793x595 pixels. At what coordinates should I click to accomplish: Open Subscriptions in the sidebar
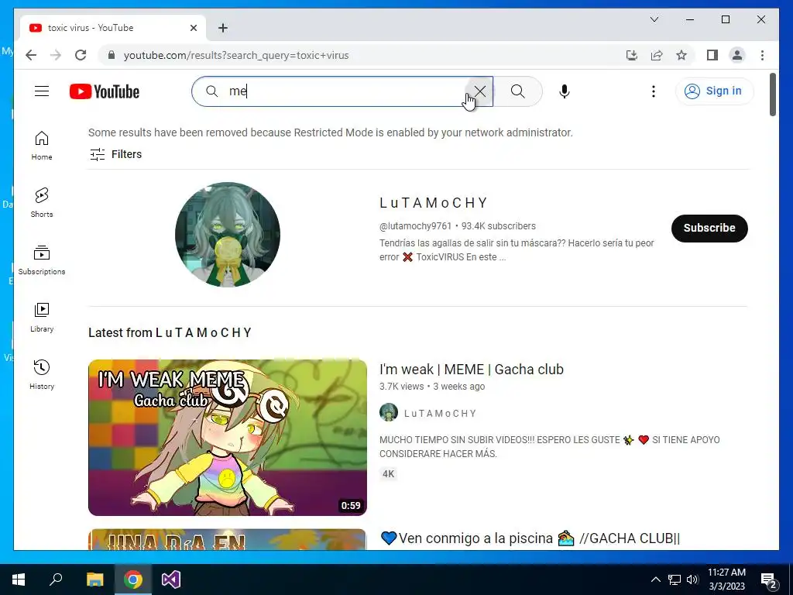coord(42,260)
